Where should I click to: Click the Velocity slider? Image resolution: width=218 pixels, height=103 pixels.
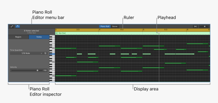[x=25, y=70]
